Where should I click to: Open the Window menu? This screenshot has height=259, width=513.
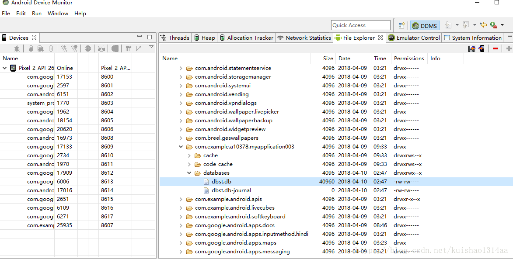click(58, 14)
